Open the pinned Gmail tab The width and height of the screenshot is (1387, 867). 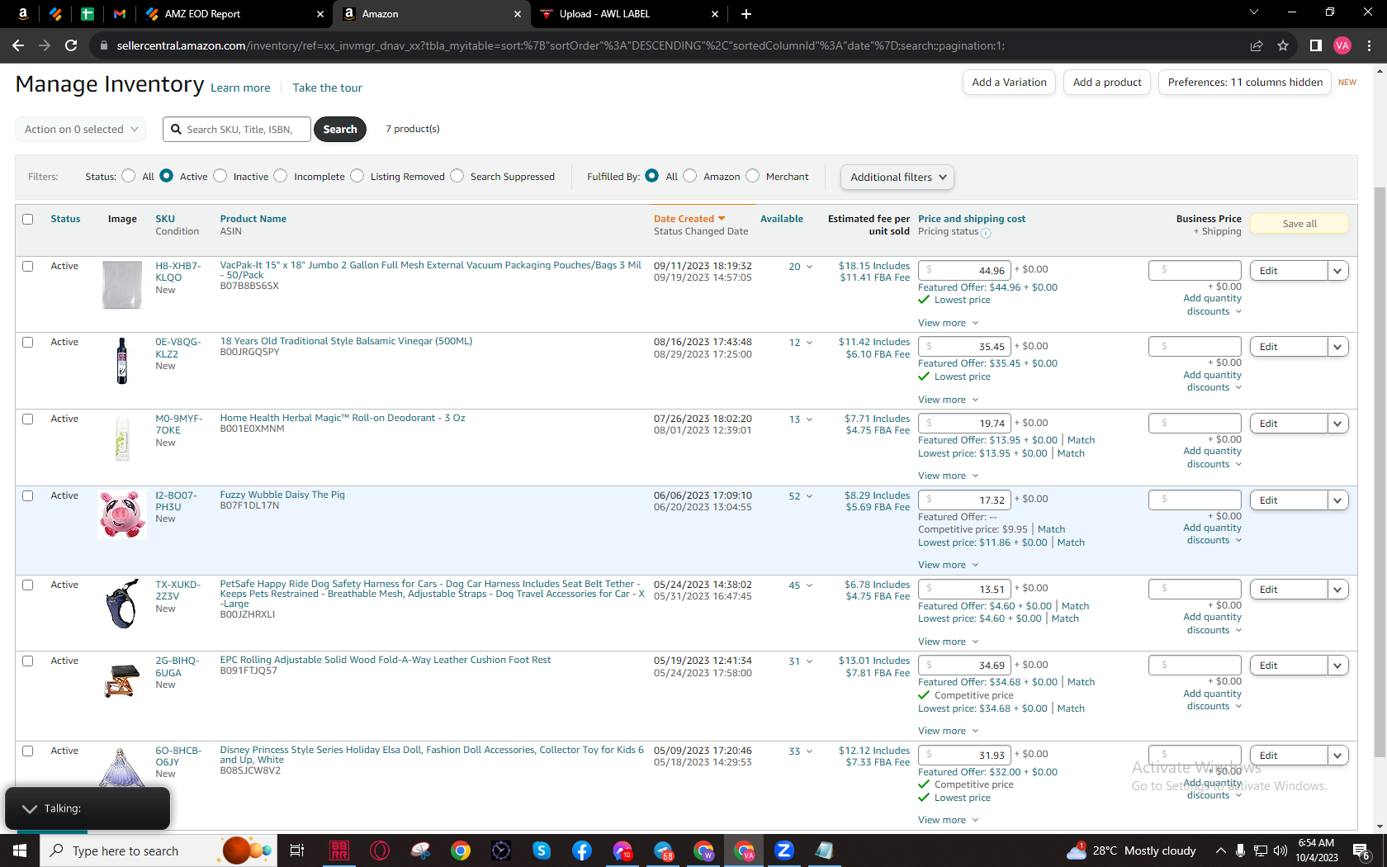pos(120,14)
